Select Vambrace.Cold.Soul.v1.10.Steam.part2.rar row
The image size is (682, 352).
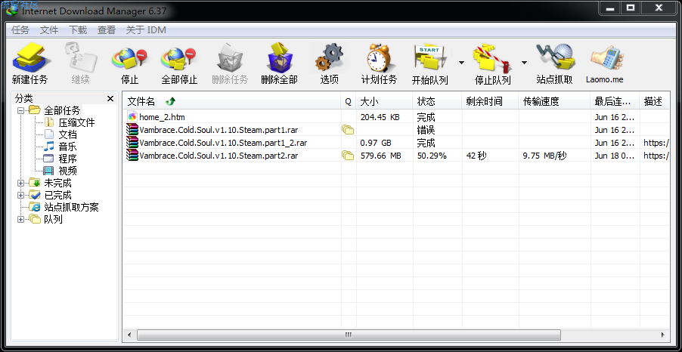[395, 155]
